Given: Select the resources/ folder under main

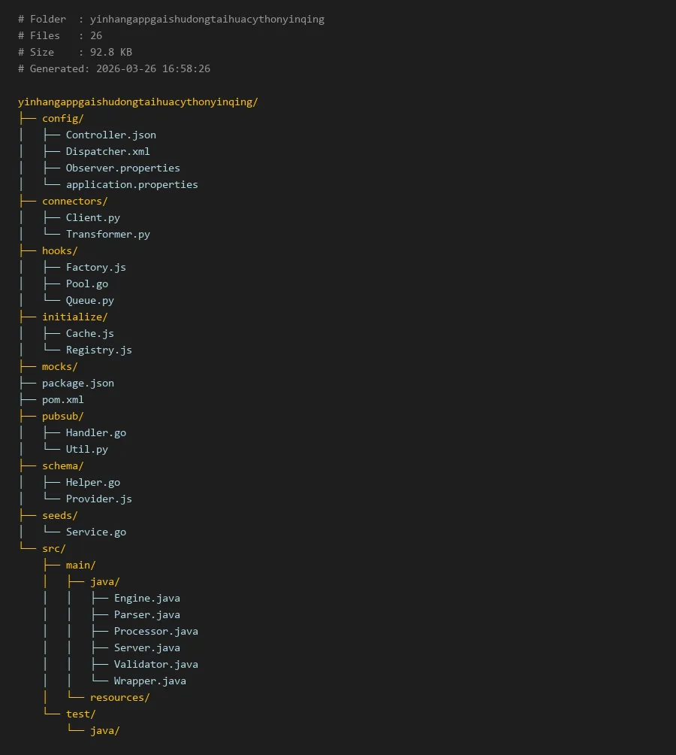Looking at the screenshot, I should (119, 697).
